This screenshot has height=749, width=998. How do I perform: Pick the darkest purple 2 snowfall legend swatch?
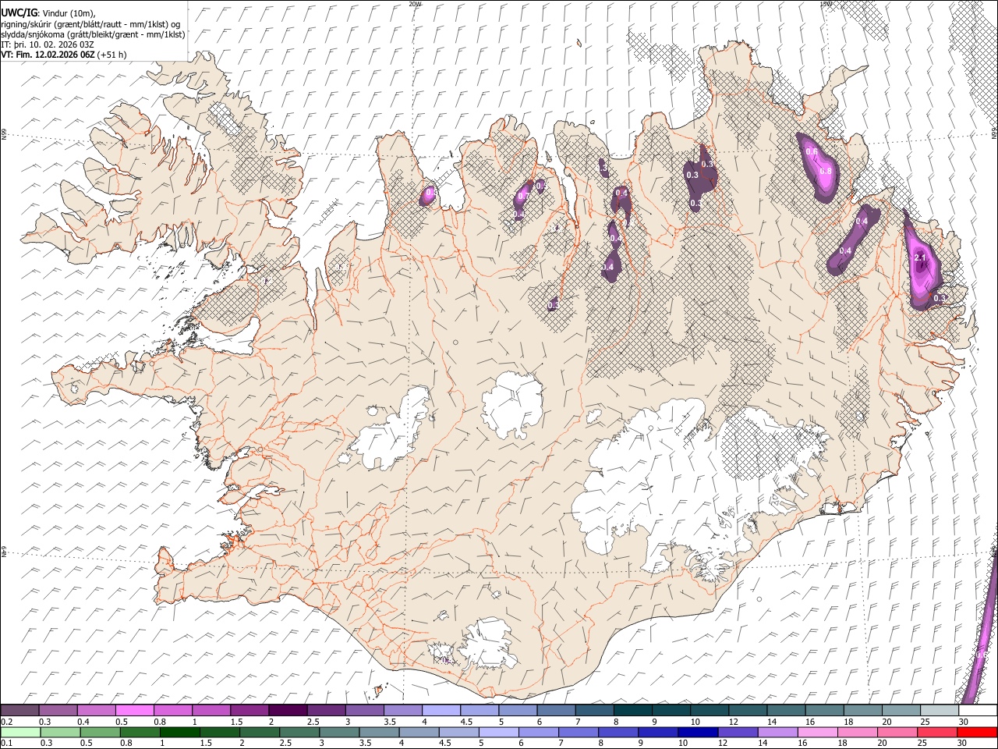(x=288, y=711)
